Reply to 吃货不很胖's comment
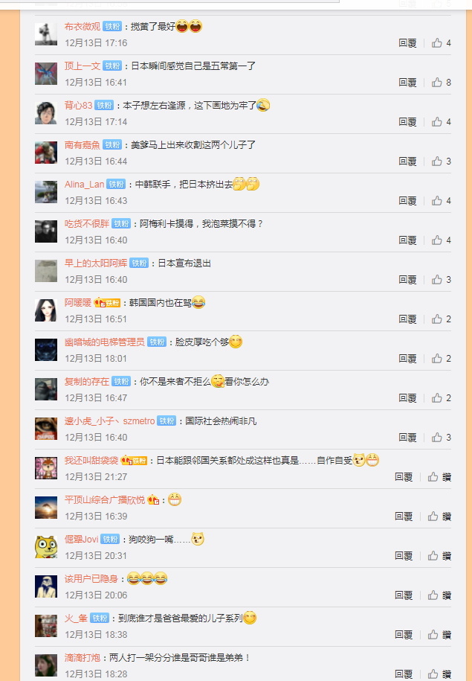Screen dimensions: 472x681 (407, 240)
